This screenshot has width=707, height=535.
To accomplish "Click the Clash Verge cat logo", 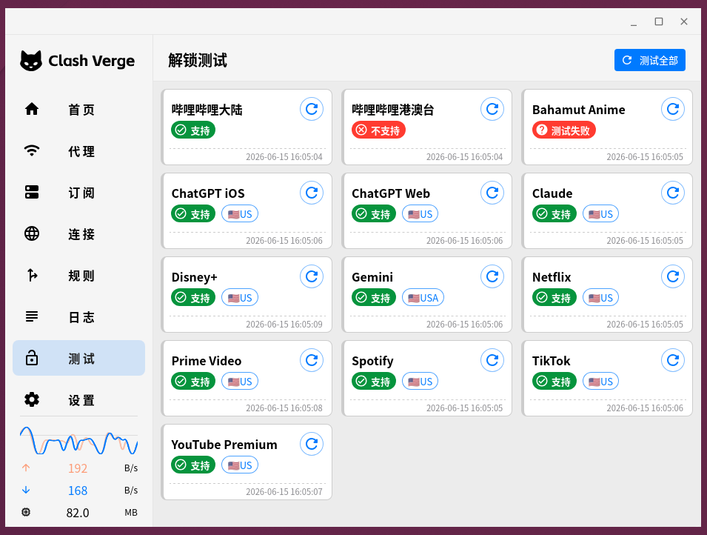I will (x=31, y=61).
